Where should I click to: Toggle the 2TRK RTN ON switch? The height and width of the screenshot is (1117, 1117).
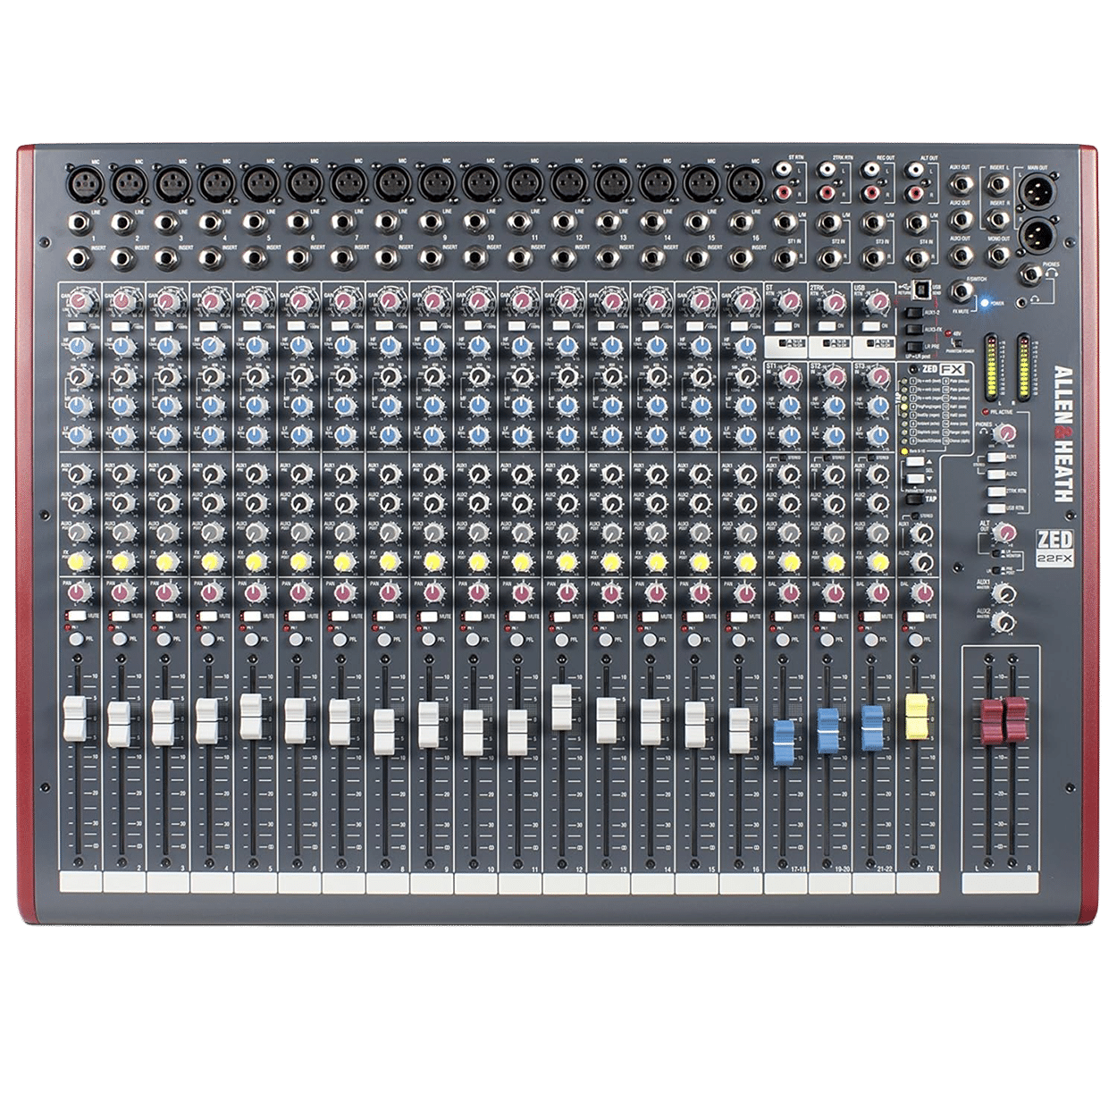(x=827, y=327)
